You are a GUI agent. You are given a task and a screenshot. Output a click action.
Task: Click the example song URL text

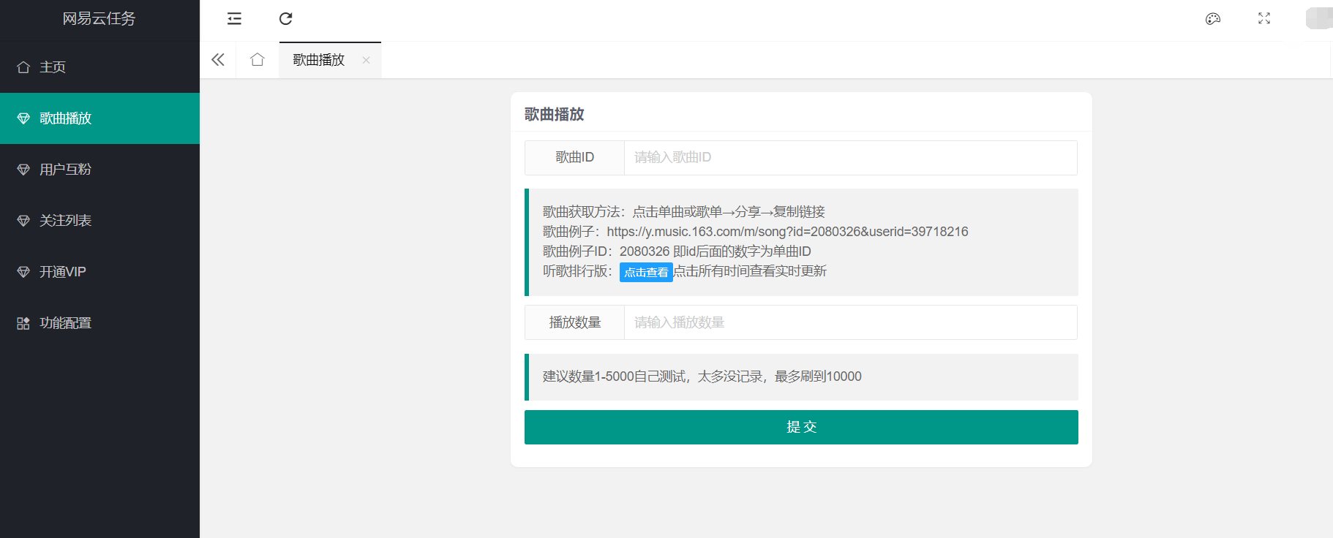tap(787, 232)
